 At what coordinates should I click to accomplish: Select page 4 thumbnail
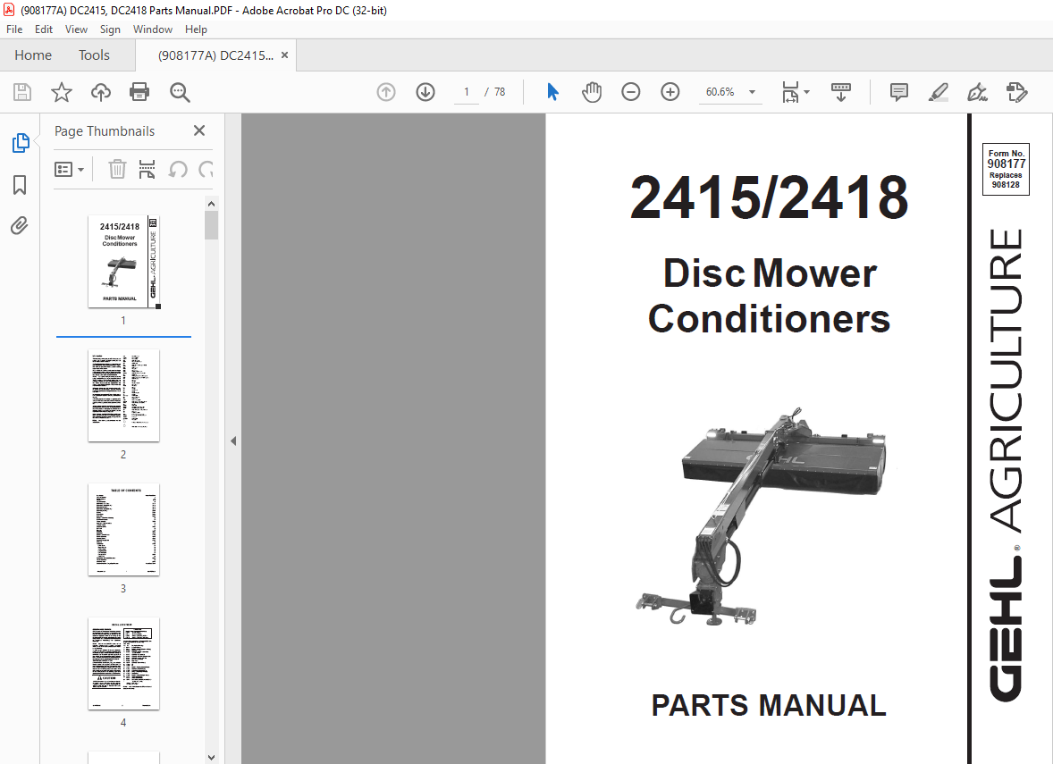click(123, 663)
